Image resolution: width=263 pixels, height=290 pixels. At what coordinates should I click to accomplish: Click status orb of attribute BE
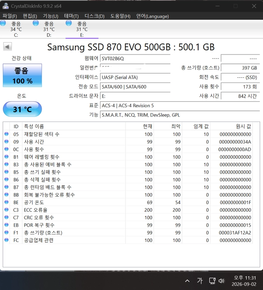tap(6, 202)
